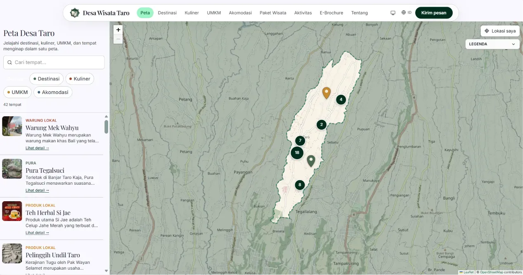523x275 pixels.
Task: Click the Desa Wisata Taro logo emblem
Action: pos(75,13)
